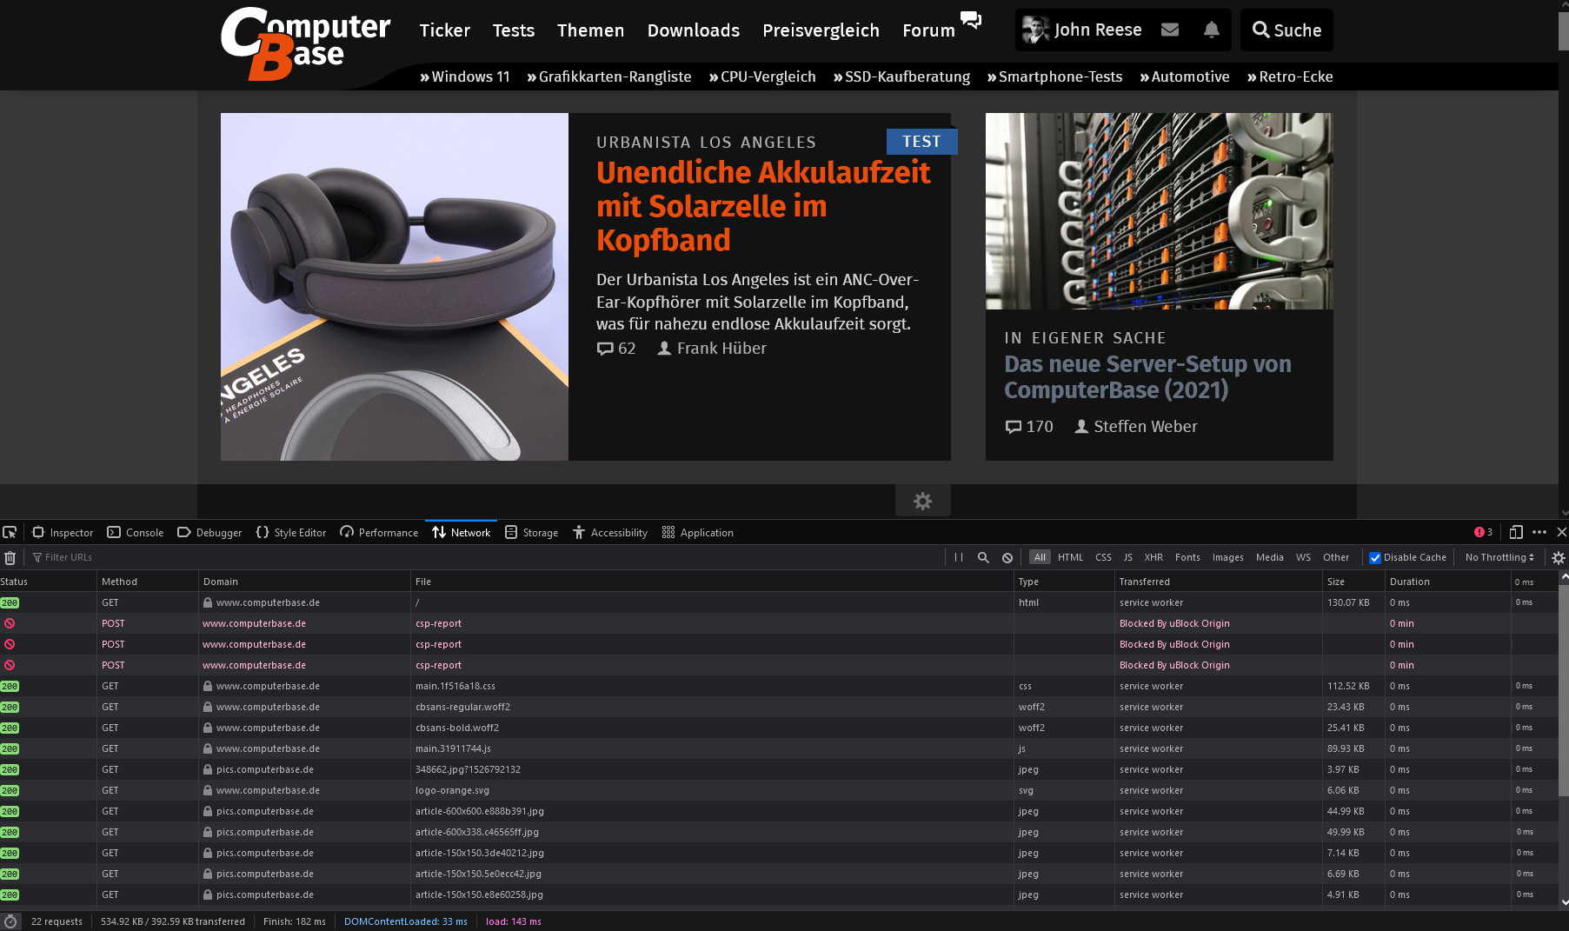Open request blocking icon
Screen dimensions: 1569x931
[1007, 557]
